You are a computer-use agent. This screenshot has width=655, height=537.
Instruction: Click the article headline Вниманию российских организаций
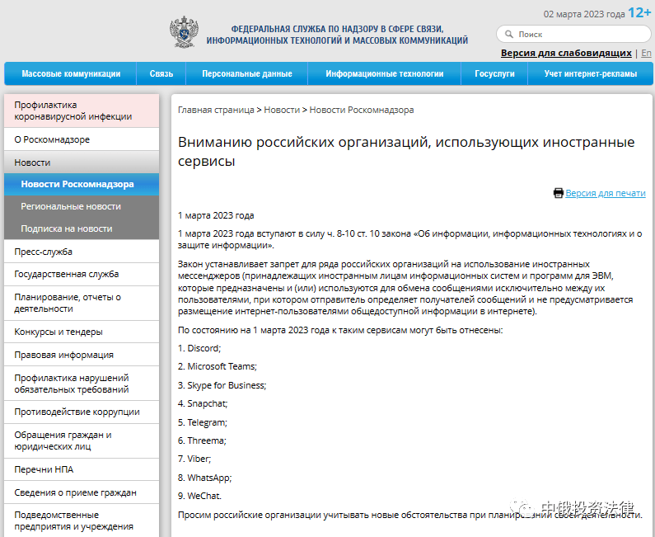(x=406, y=152)
